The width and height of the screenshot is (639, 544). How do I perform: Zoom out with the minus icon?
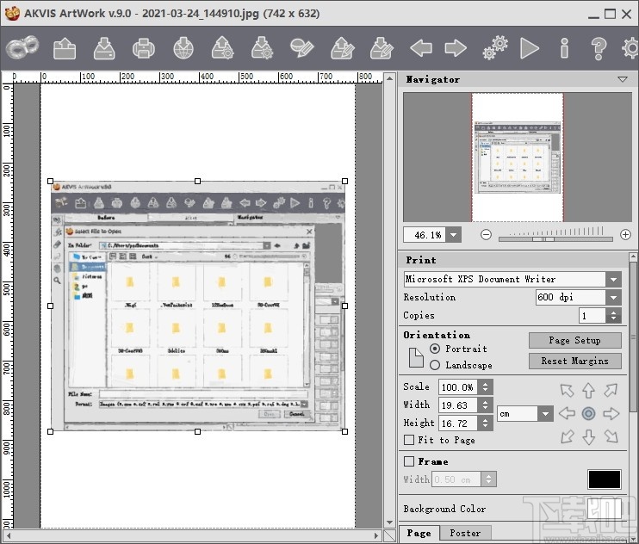(x=486, y=234)
